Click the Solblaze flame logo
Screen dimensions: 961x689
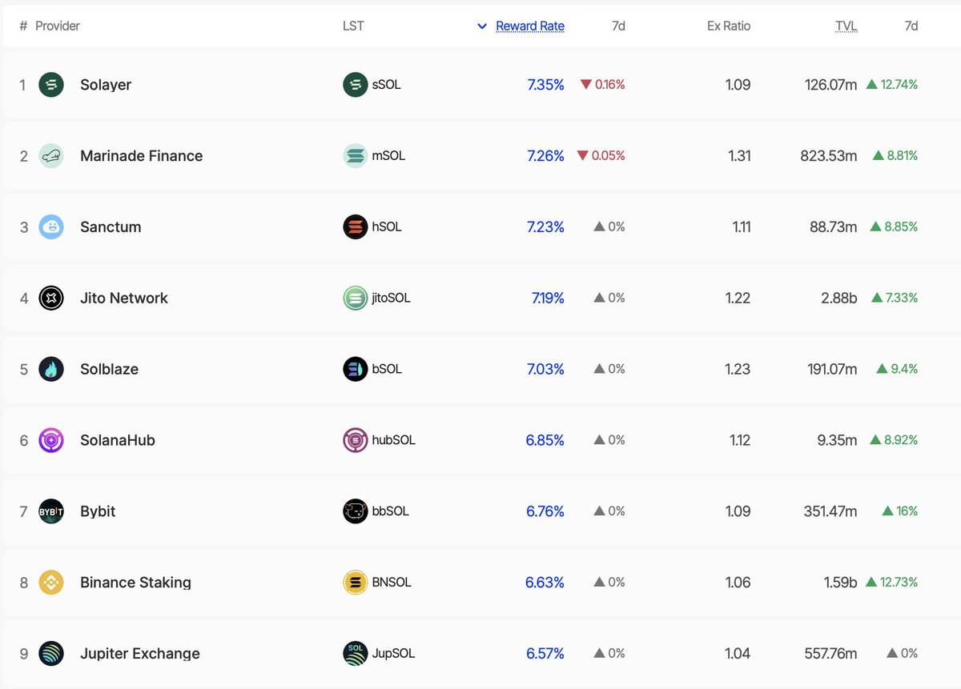click(x=51, y=369)
